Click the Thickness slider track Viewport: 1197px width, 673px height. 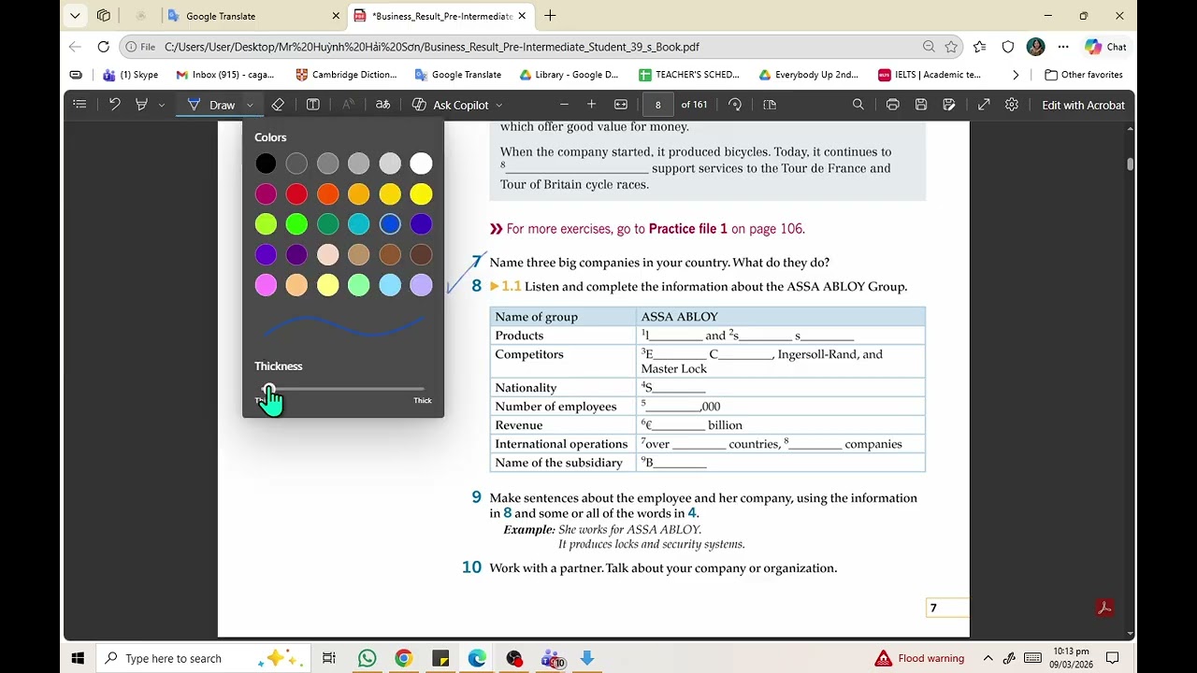[x=343, y=388]
